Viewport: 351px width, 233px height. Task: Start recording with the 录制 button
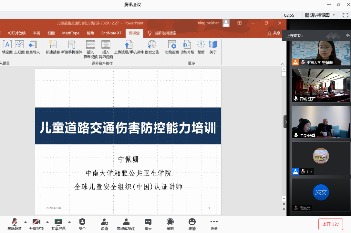point(170,224)
